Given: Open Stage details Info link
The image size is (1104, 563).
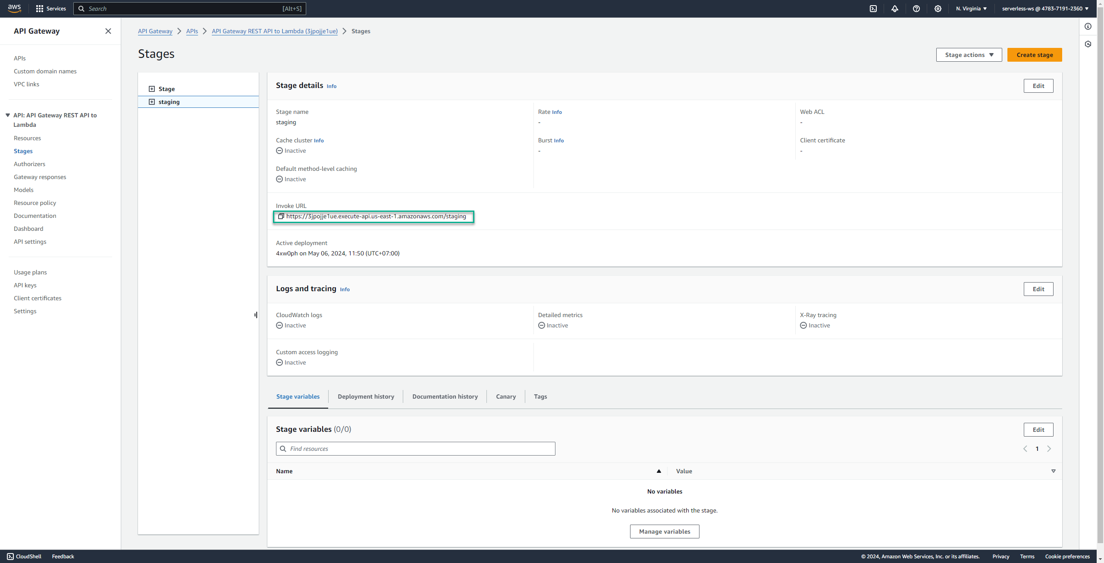Looking at the screenshot, I should [x=331, y=86].
